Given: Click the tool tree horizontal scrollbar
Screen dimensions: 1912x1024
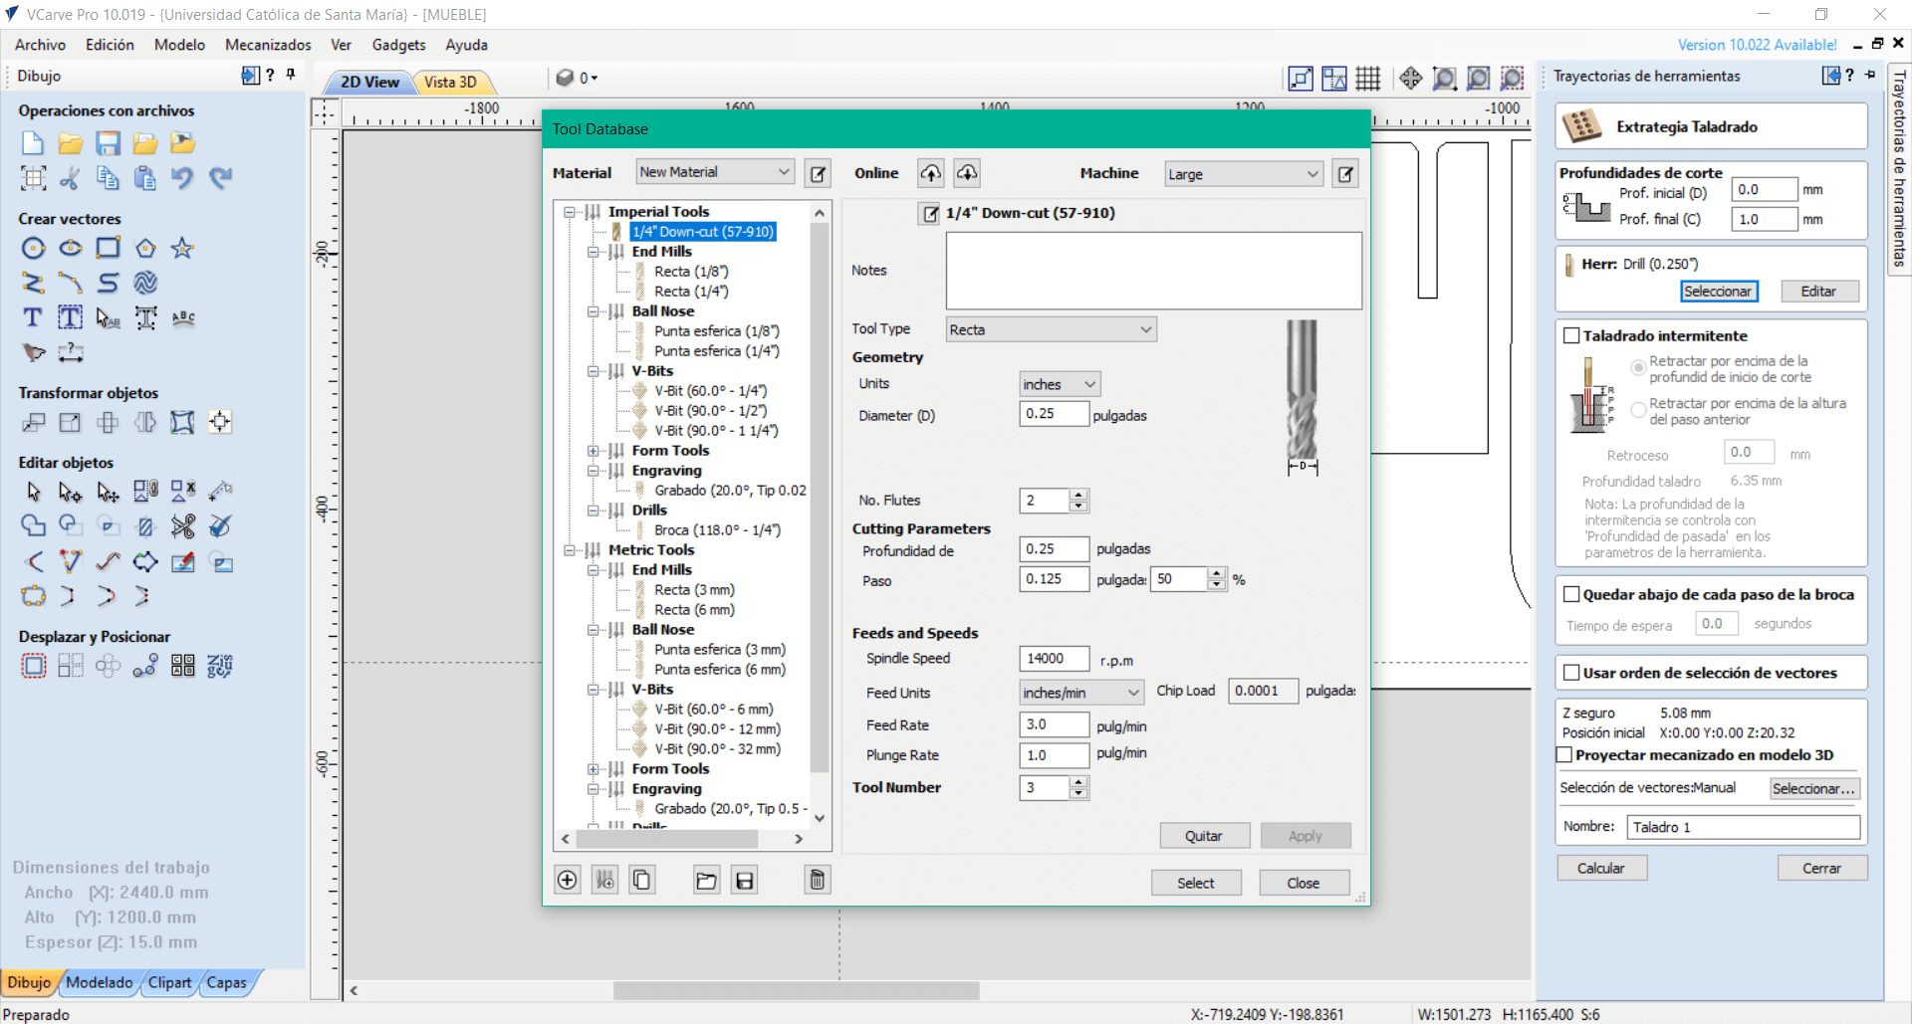Looking at the screenshot, I should (x=666, y=839).
